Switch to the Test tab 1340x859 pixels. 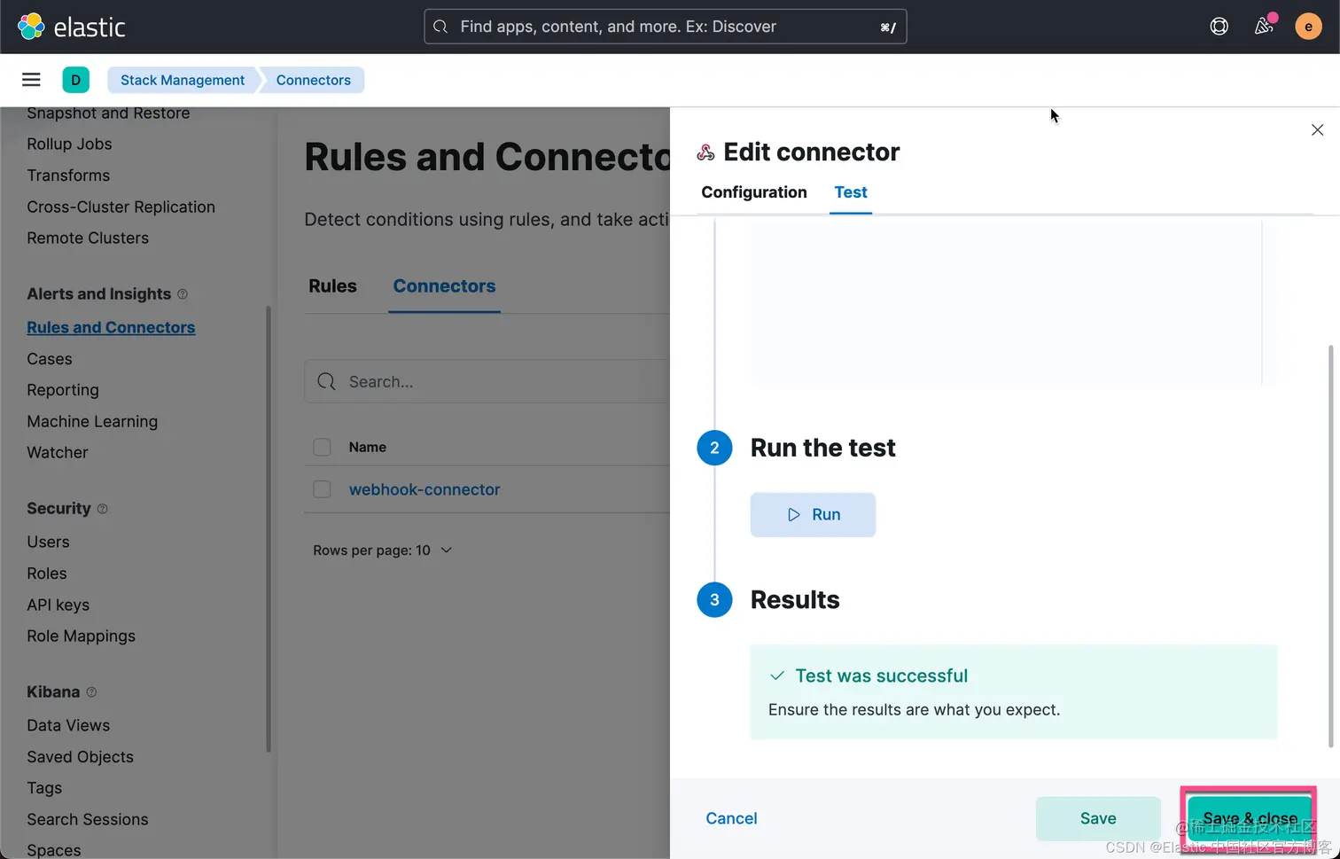coord(851,192)
